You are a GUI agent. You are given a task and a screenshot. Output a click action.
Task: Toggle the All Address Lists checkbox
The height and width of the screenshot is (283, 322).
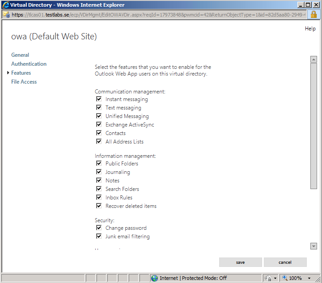(x=99, y=141)
